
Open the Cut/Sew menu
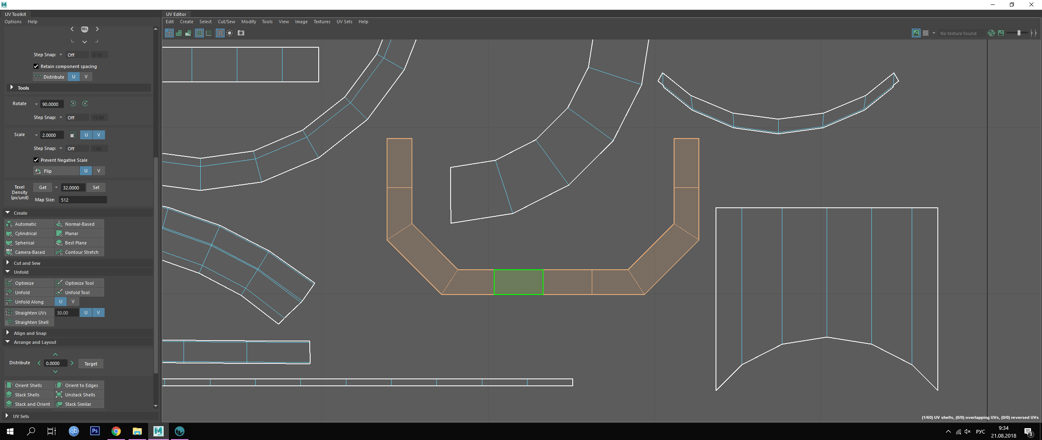226,22
